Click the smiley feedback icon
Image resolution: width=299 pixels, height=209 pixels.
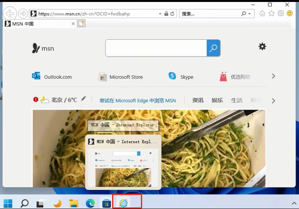click(x=290, y=13)
